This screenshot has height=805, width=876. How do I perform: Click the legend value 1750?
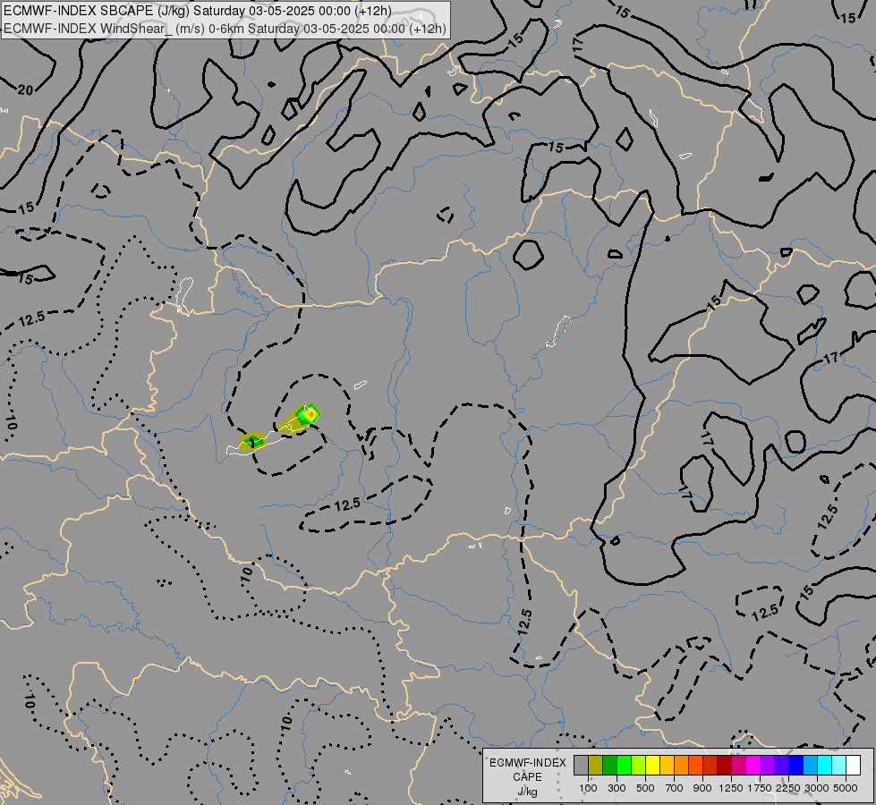coord(760,788)
